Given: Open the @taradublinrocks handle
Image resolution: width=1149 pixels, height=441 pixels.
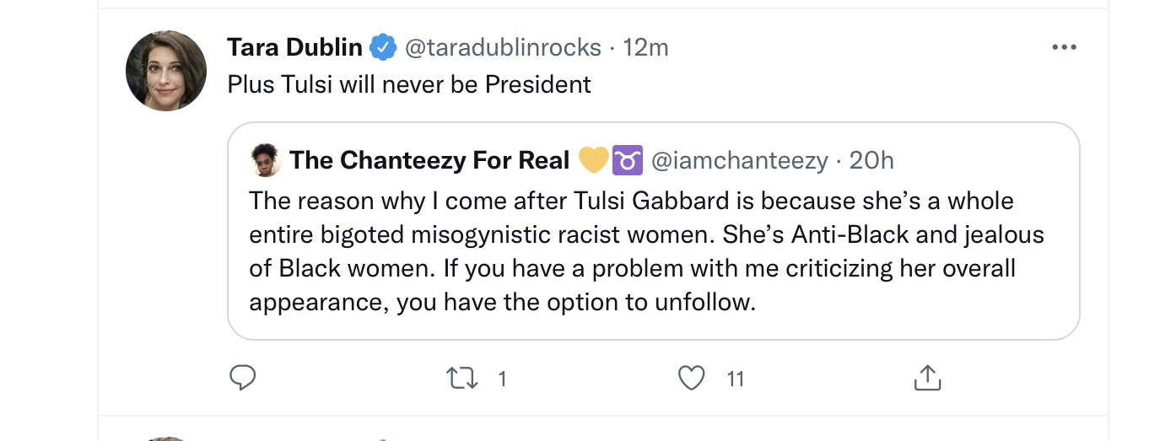Looking at the screenshot, I should click(x=503, y=48).
